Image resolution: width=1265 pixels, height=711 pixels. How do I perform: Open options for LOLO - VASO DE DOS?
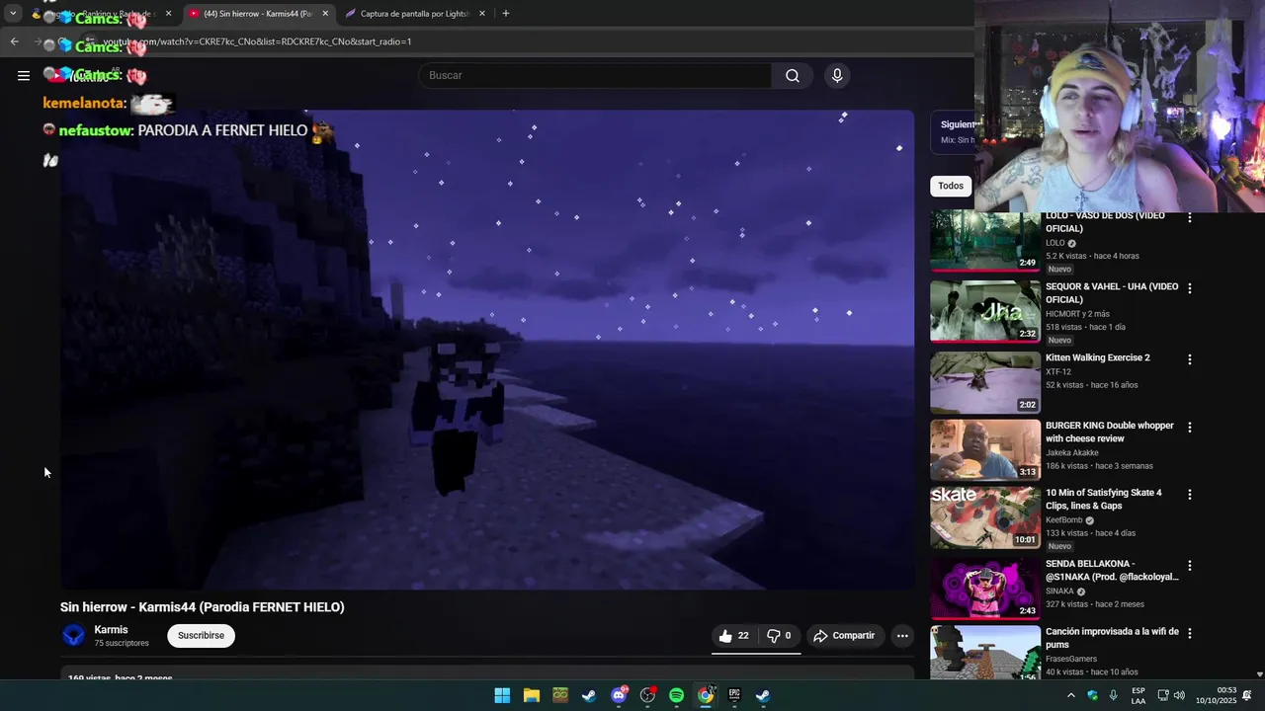click(1190, 217)
